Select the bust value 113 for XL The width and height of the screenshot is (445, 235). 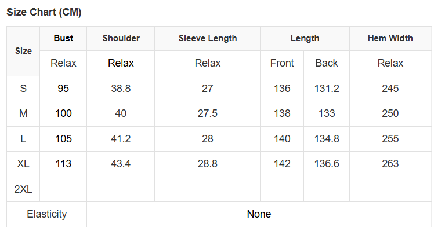(63, 164)
